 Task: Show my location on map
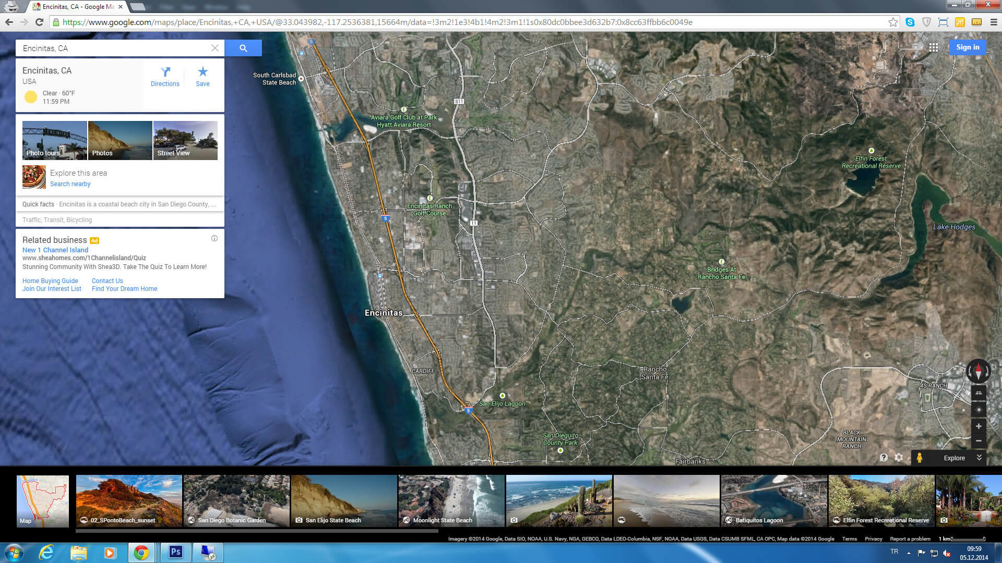coord(979,410)
